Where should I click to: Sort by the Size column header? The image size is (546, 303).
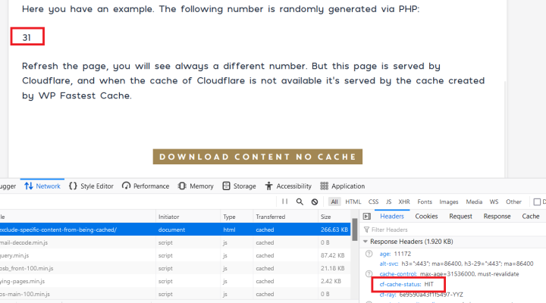(334, 217)
